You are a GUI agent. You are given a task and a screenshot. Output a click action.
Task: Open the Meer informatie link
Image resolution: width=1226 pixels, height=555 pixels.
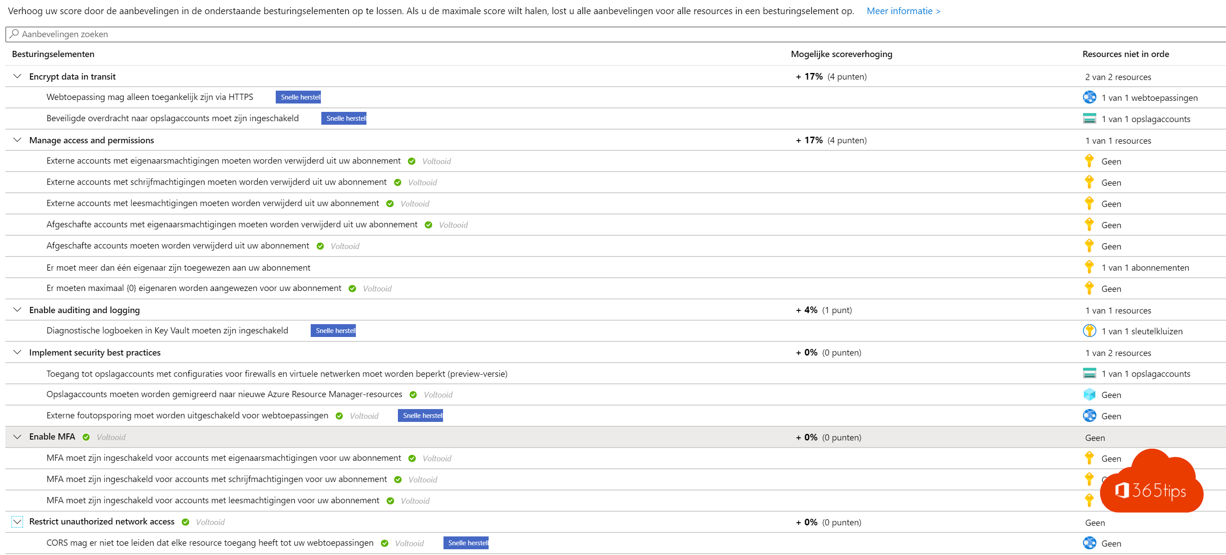point(903,11)
